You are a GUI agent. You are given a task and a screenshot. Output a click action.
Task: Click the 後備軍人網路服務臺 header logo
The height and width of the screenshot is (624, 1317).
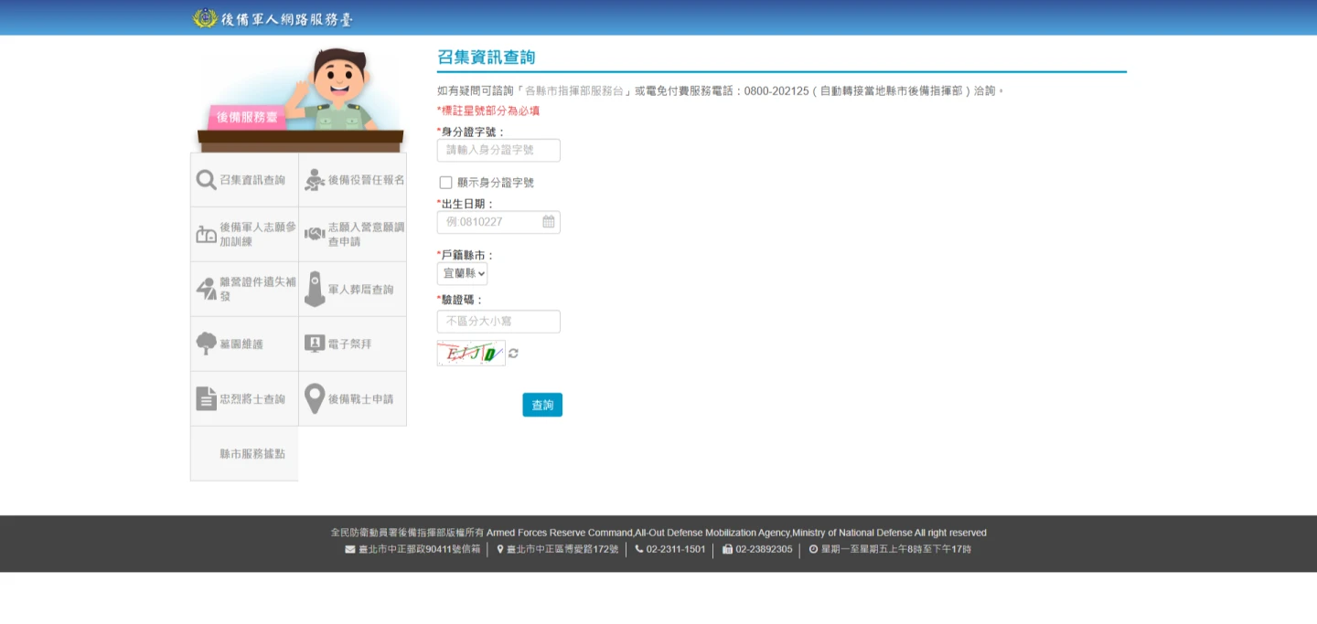(273, 18)
